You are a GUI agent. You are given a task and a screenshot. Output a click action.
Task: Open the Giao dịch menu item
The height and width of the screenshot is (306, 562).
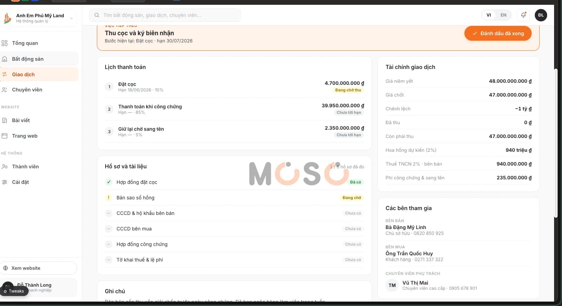coord(39,75)
